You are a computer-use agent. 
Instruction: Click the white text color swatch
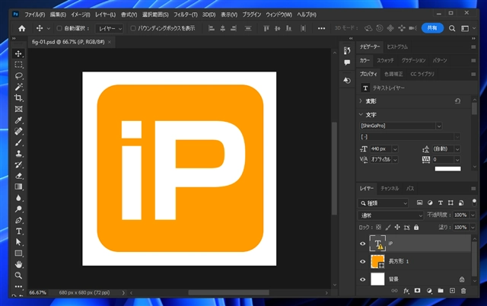pyautogui.click(x=447, y=169)
